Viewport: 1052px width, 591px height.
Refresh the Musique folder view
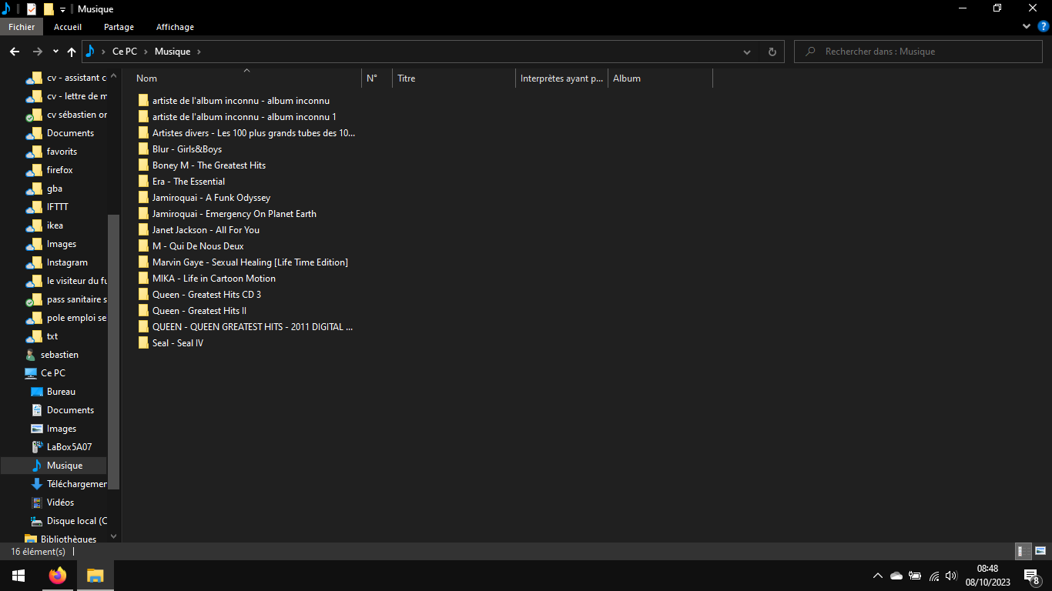click(x=772, y=52)
